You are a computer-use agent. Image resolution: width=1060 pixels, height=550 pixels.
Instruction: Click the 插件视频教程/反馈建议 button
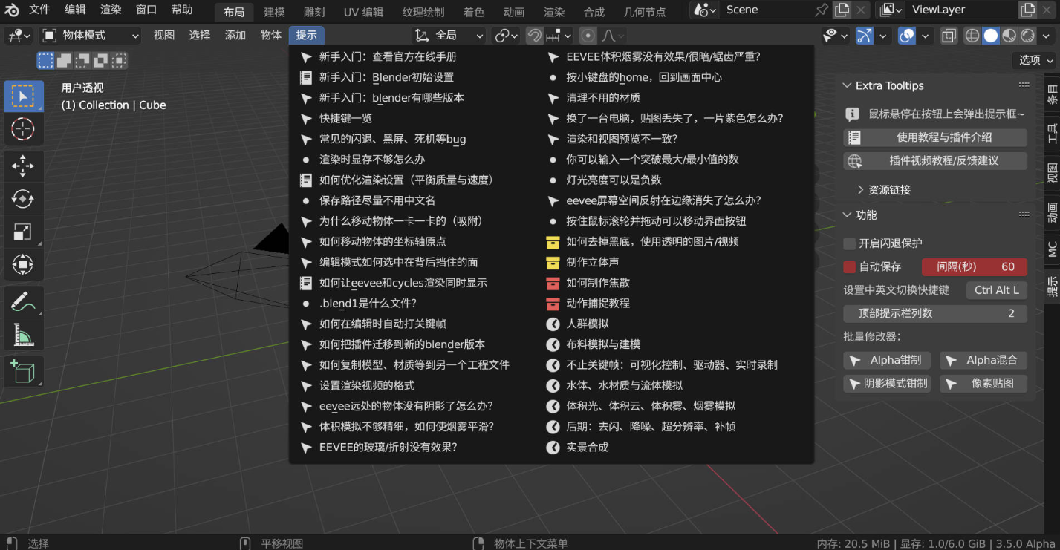pos(935,161)
